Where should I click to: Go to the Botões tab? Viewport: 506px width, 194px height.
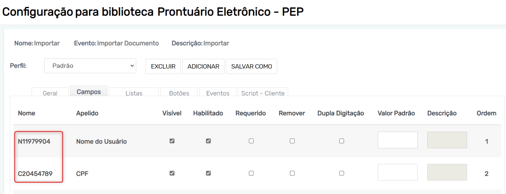179,93
